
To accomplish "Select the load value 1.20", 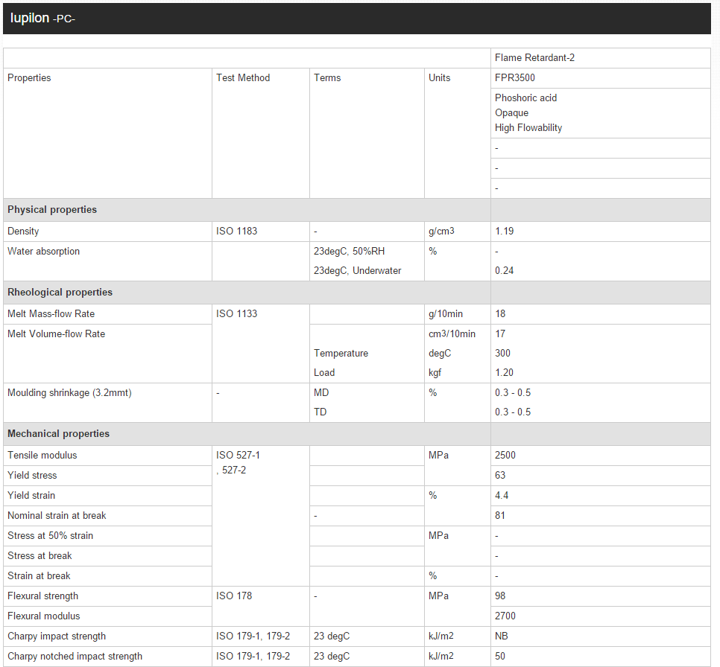I will [x=504, y=372].
